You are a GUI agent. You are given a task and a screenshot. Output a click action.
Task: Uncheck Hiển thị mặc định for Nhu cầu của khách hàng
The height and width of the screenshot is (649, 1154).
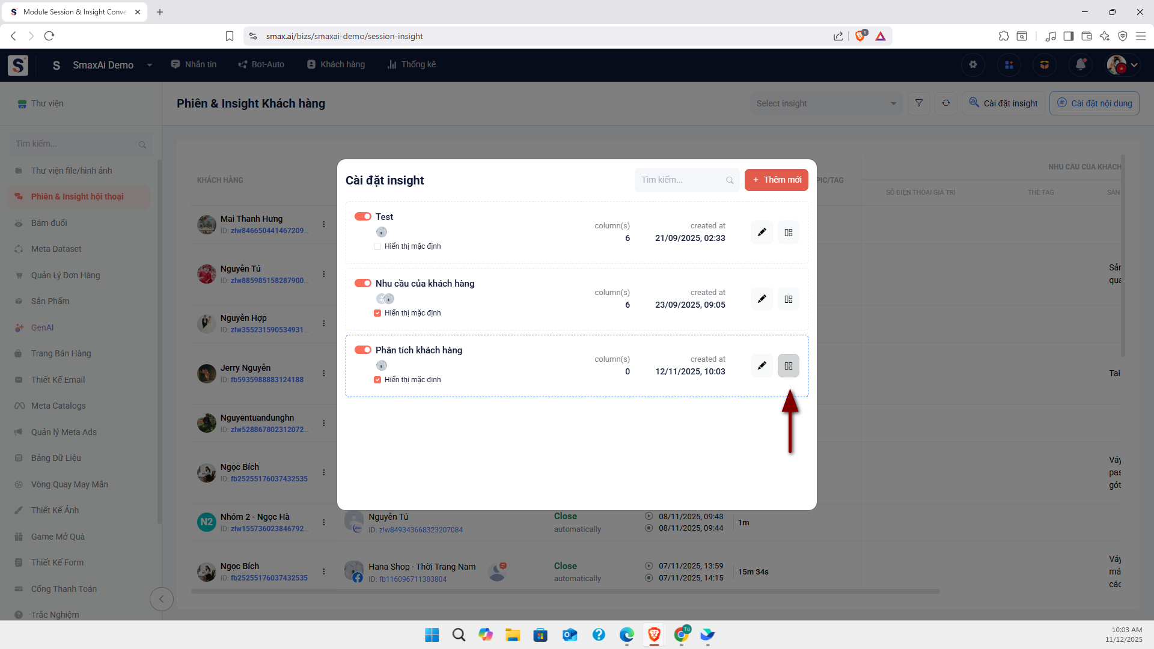(377, 313)
